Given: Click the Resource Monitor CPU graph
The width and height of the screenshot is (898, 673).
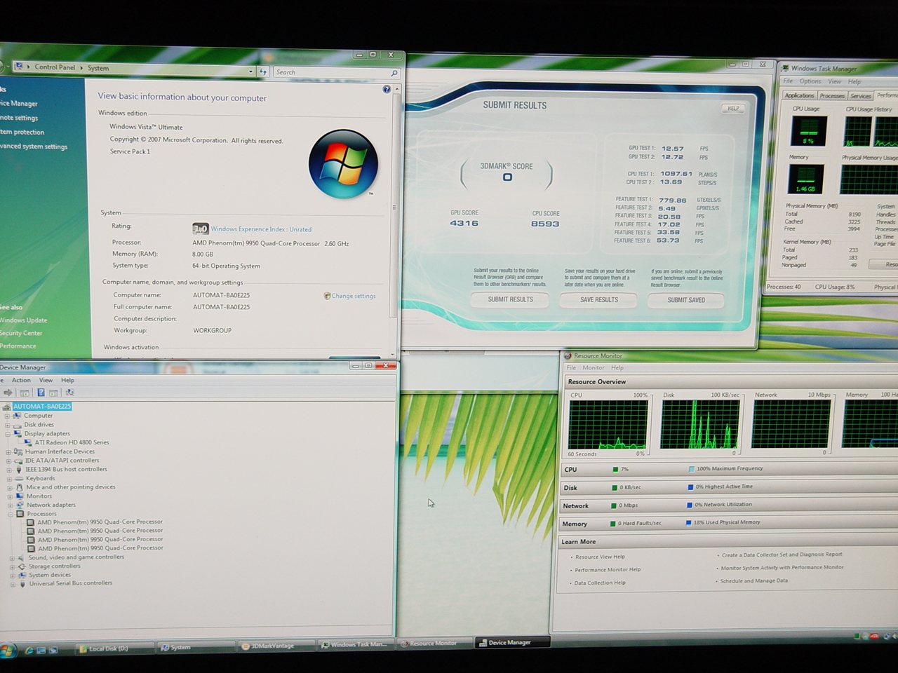Looking at the screenshot, I should coord(608,424).
